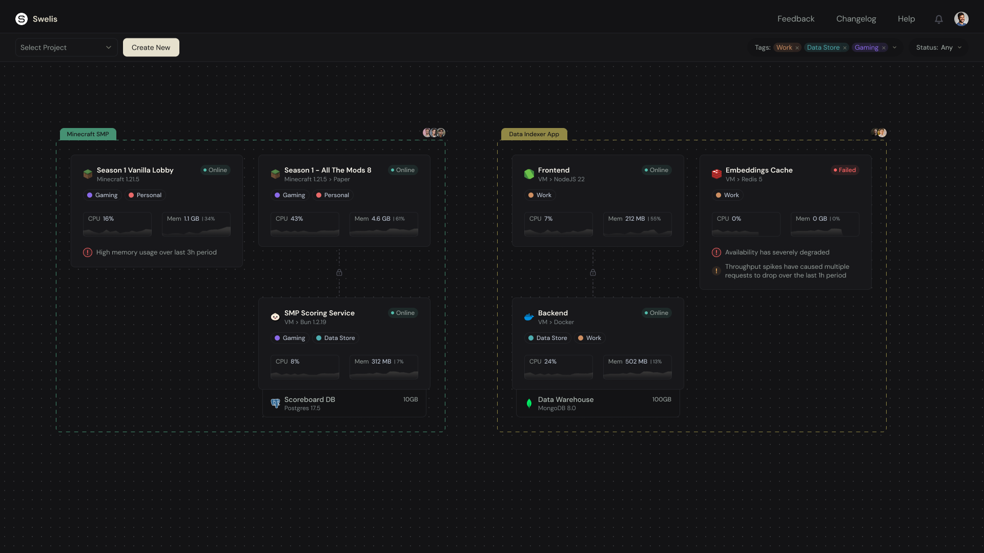Image resolution: width=984 pixels, height=553 pixels.
Task: Remove the Gaming tag filter
Action: click(x=884, y=48)
